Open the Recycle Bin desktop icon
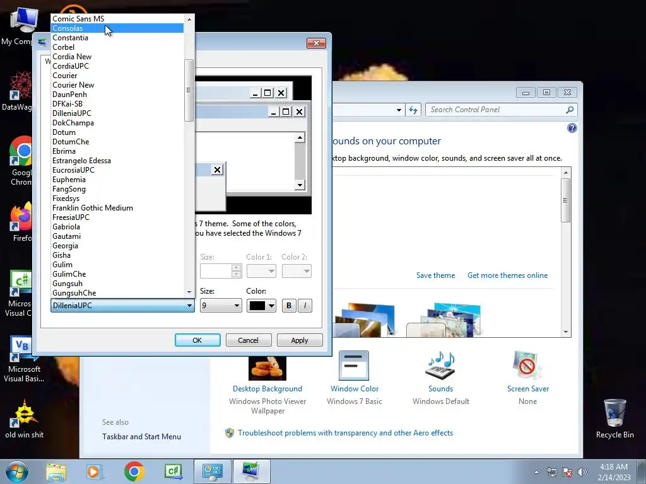646x484 pixels. (x=614, y=418)
